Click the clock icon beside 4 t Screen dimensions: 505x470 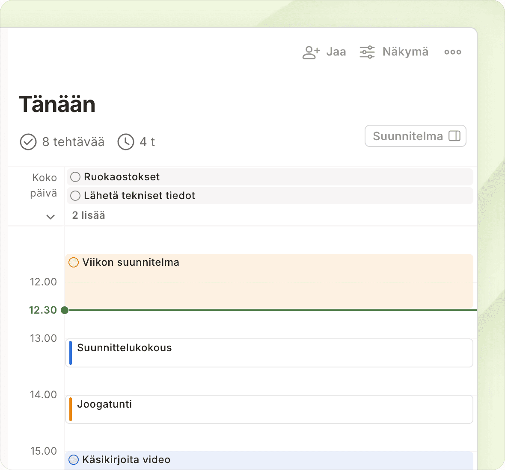pyautogui.click(x=126, y=142)
